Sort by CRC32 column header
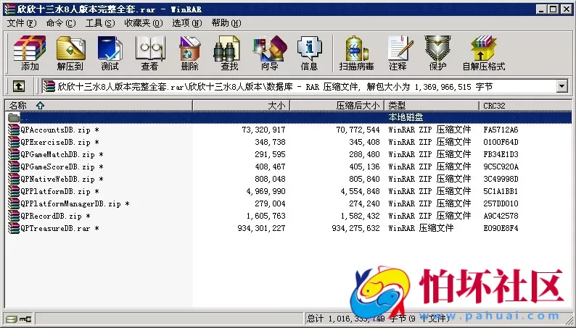This screenshot has height=328, width=576. pyautogui.click(x=525, y=106)
